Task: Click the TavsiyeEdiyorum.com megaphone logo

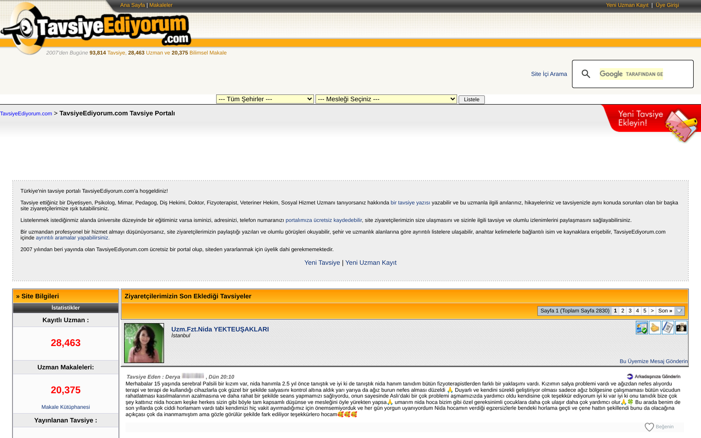Action: (96, 28)
